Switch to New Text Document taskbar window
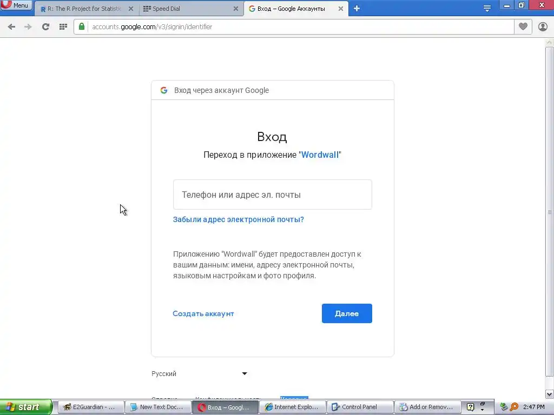Screen dimensions: 554x415 pyautogui.click(x=157, y=407)
